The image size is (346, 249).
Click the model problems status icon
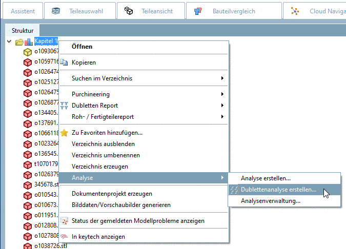click(65, 221)
